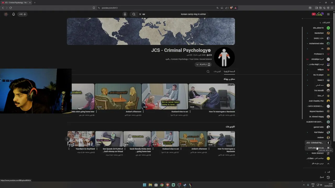Go back using the browser back arrow
This screenshot has height=188, width=335.
(3, 8)
